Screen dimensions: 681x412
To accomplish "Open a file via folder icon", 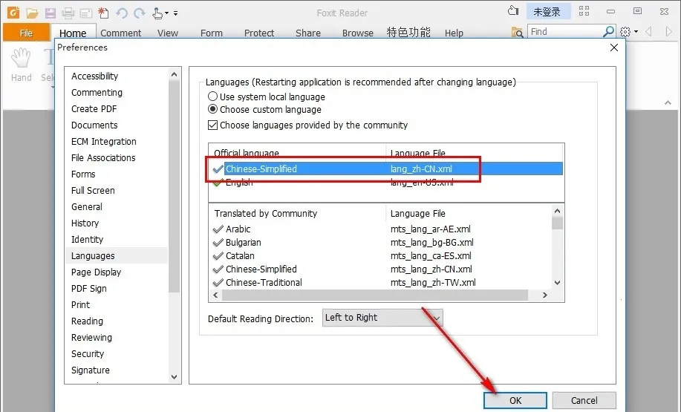I will pos(32,13).
